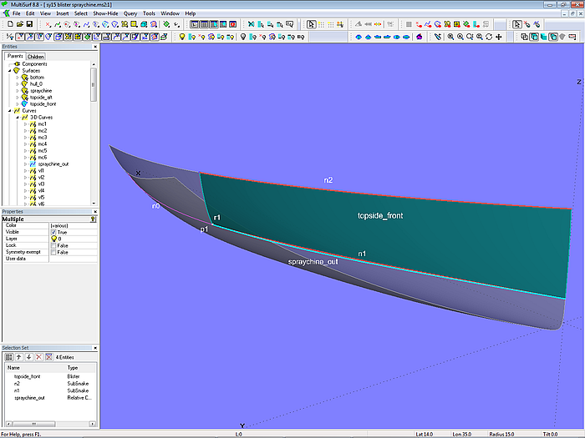Image resolution: width=585 pixels, height=438 pixels.
Task: Collapse the 3D Curves tree node
Action: [17, 118]
